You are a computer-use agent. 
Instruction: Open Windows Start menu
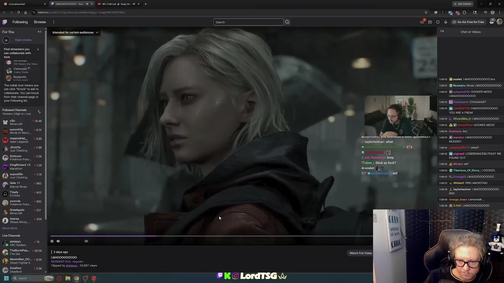[6, 278]
